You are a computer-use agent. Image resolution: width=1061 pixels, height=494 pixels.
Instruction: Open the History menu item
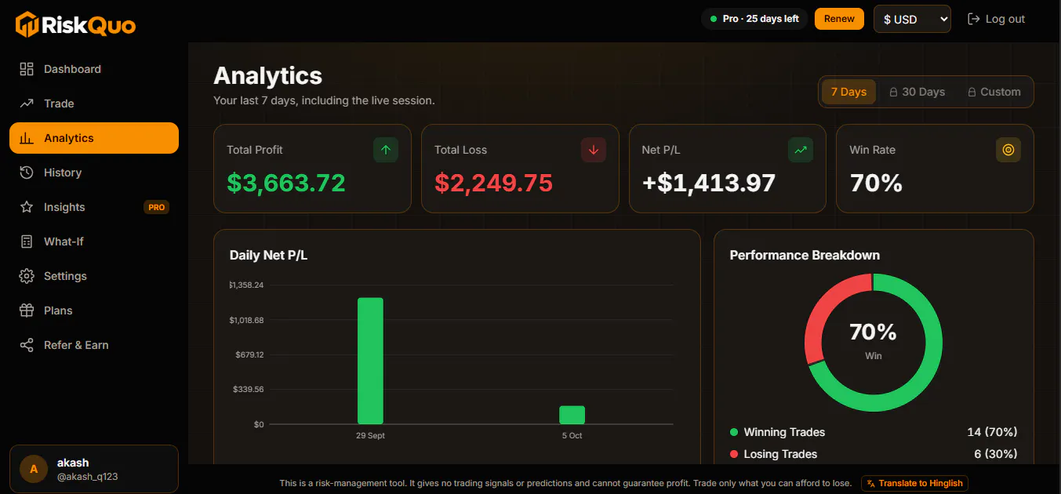(x=94, y=173)
